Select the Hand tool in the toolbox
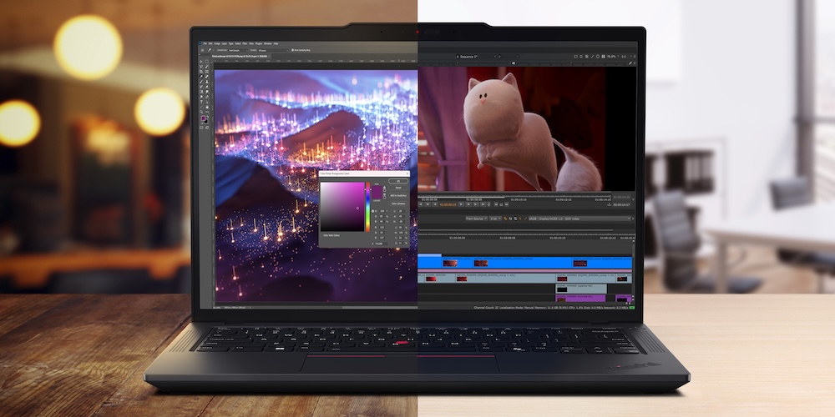Screen dimensions: 835x417 [x=206, y=107]
